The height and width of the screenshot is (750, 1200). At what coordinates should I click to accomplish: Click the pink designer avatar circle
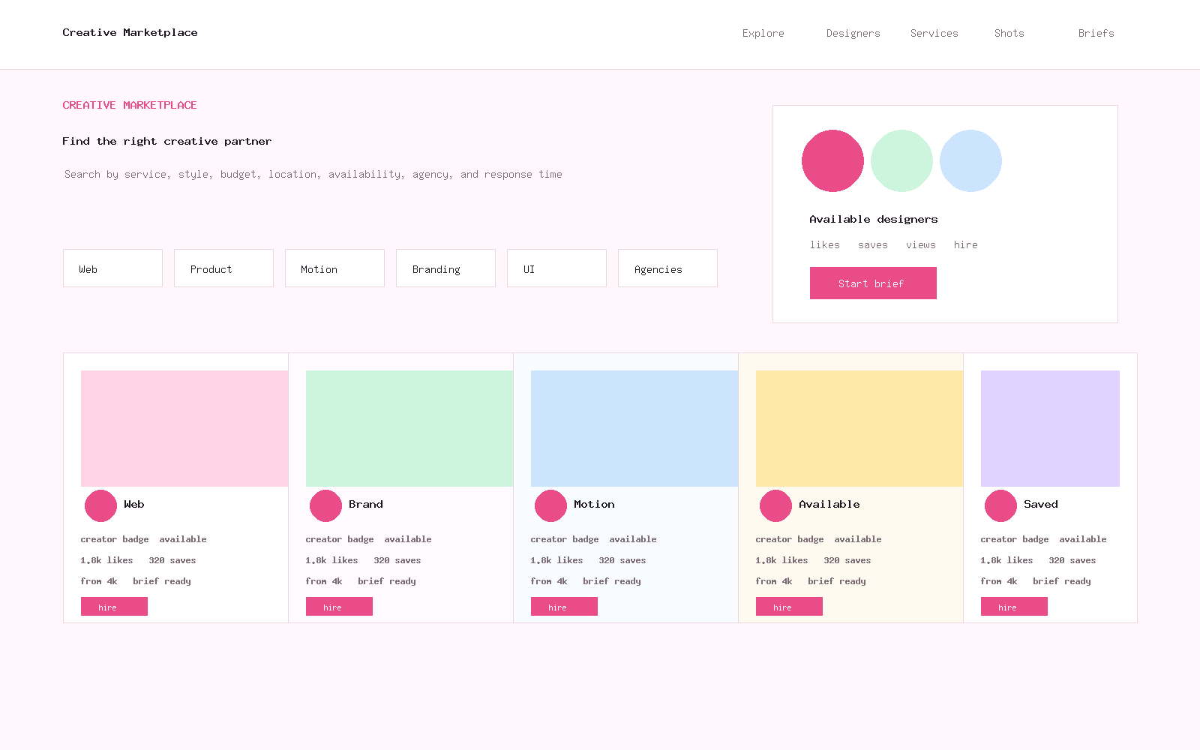[832, 160]
